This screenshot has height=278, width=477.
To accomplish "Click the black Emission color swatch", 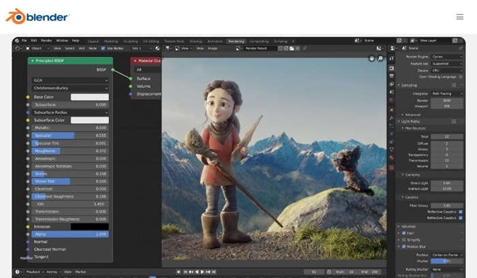I will coord(90,227).
